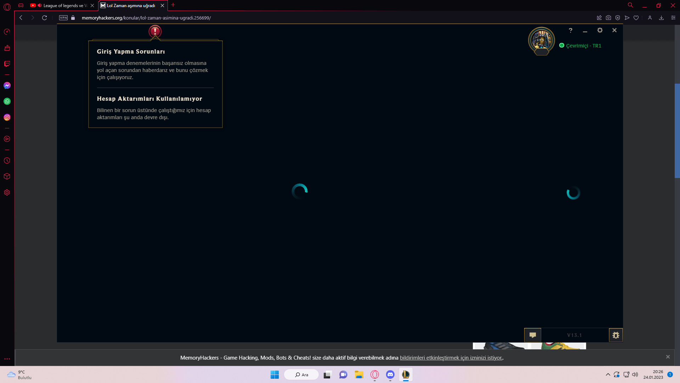The width and height of the screenshot is (680, 383).
Task: Click the bildirimleri etkinleştirmek notification link
Action: point(451,358)
